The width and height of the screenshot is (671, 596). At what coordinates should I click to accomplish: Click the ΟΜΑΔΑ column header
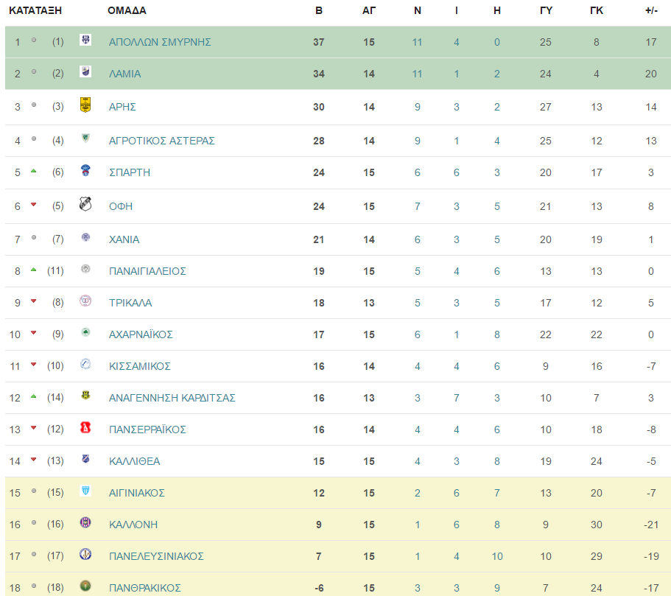127,11
